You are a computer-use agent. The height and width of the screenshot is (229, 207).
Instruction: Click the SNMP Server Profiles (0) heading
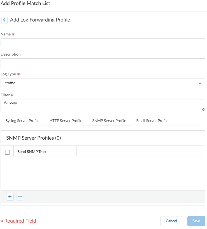(x=34, y=138)
